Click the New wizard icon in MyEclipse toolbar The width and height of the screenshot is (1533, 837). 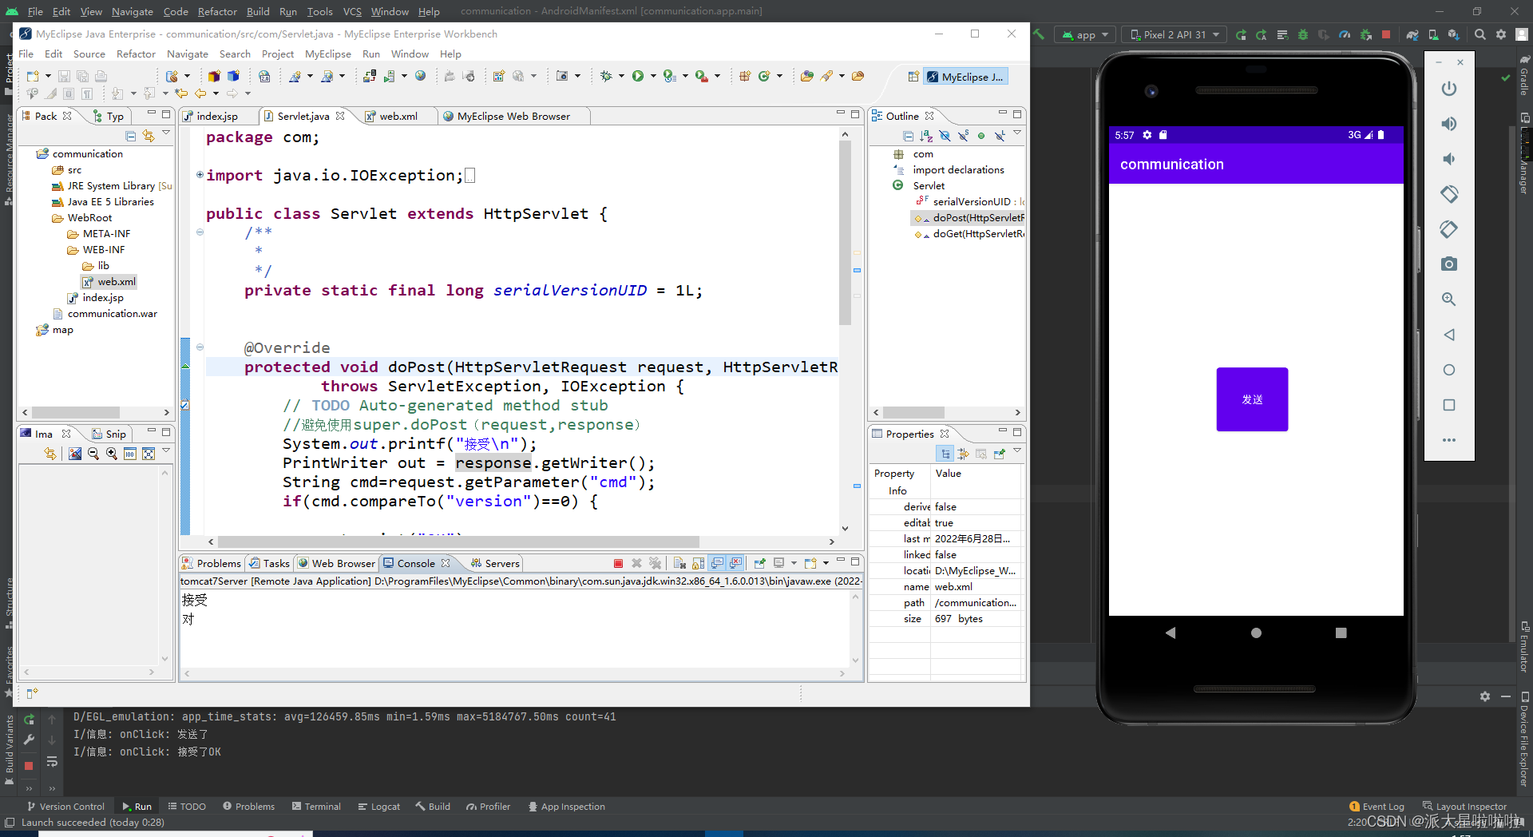[x=33, y=76]
